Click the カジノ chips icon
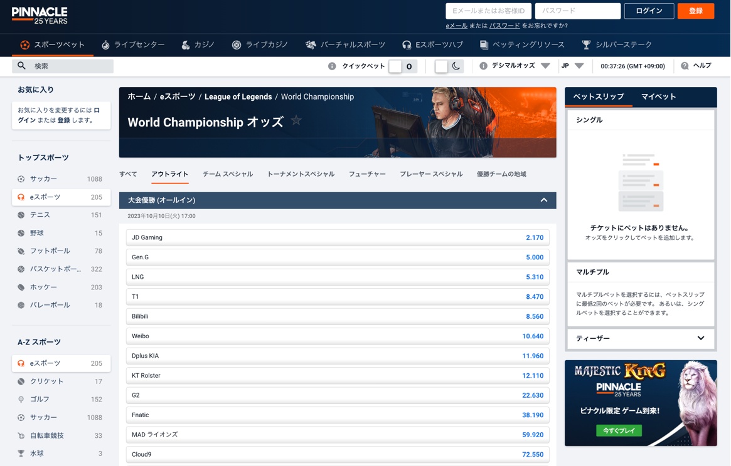The width and height of the screenshot is (731, 466). (186, 44)
